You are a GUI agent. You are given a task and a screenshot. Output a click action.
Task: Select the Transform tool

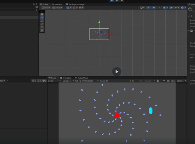click(x=42, y=30)
